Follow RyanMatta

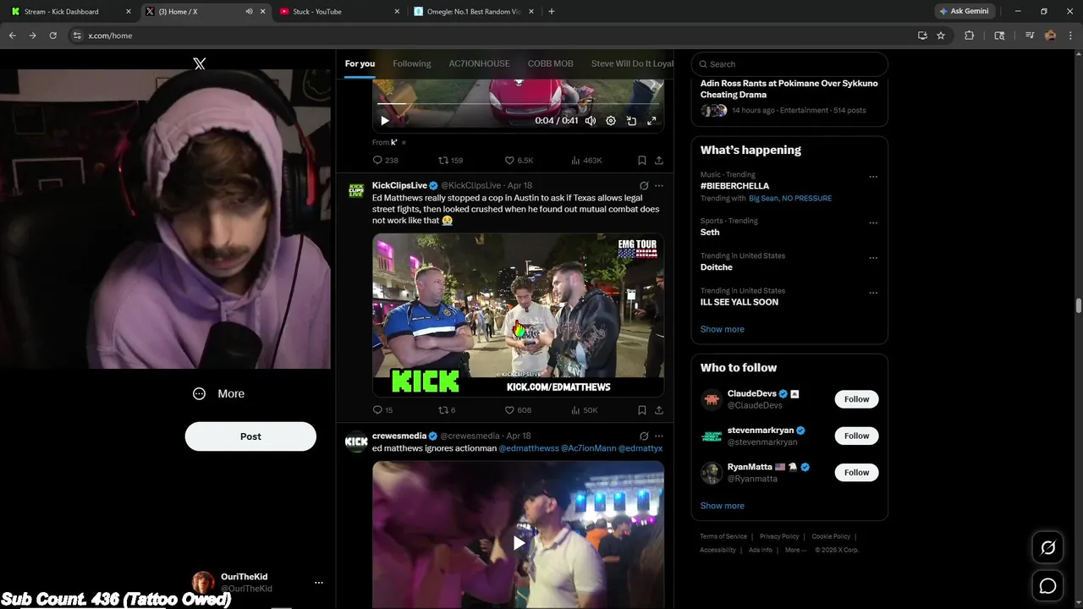pyautogui.click(x=856, y=472)
